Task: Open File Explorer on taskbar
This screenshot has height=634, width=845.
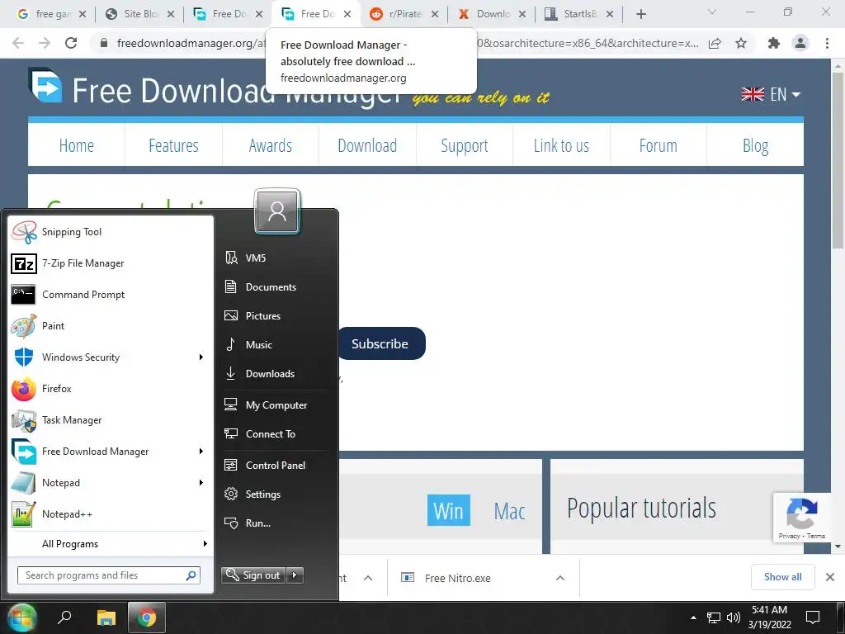Action: pyautogui.click(x=106, y=617)
